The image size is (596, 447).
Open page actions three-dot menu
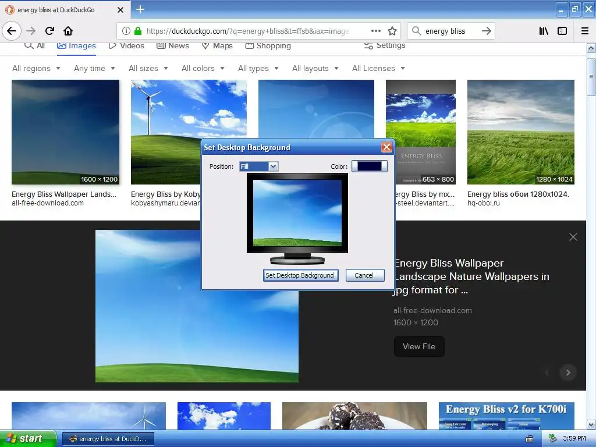click(x=376, y=31)
